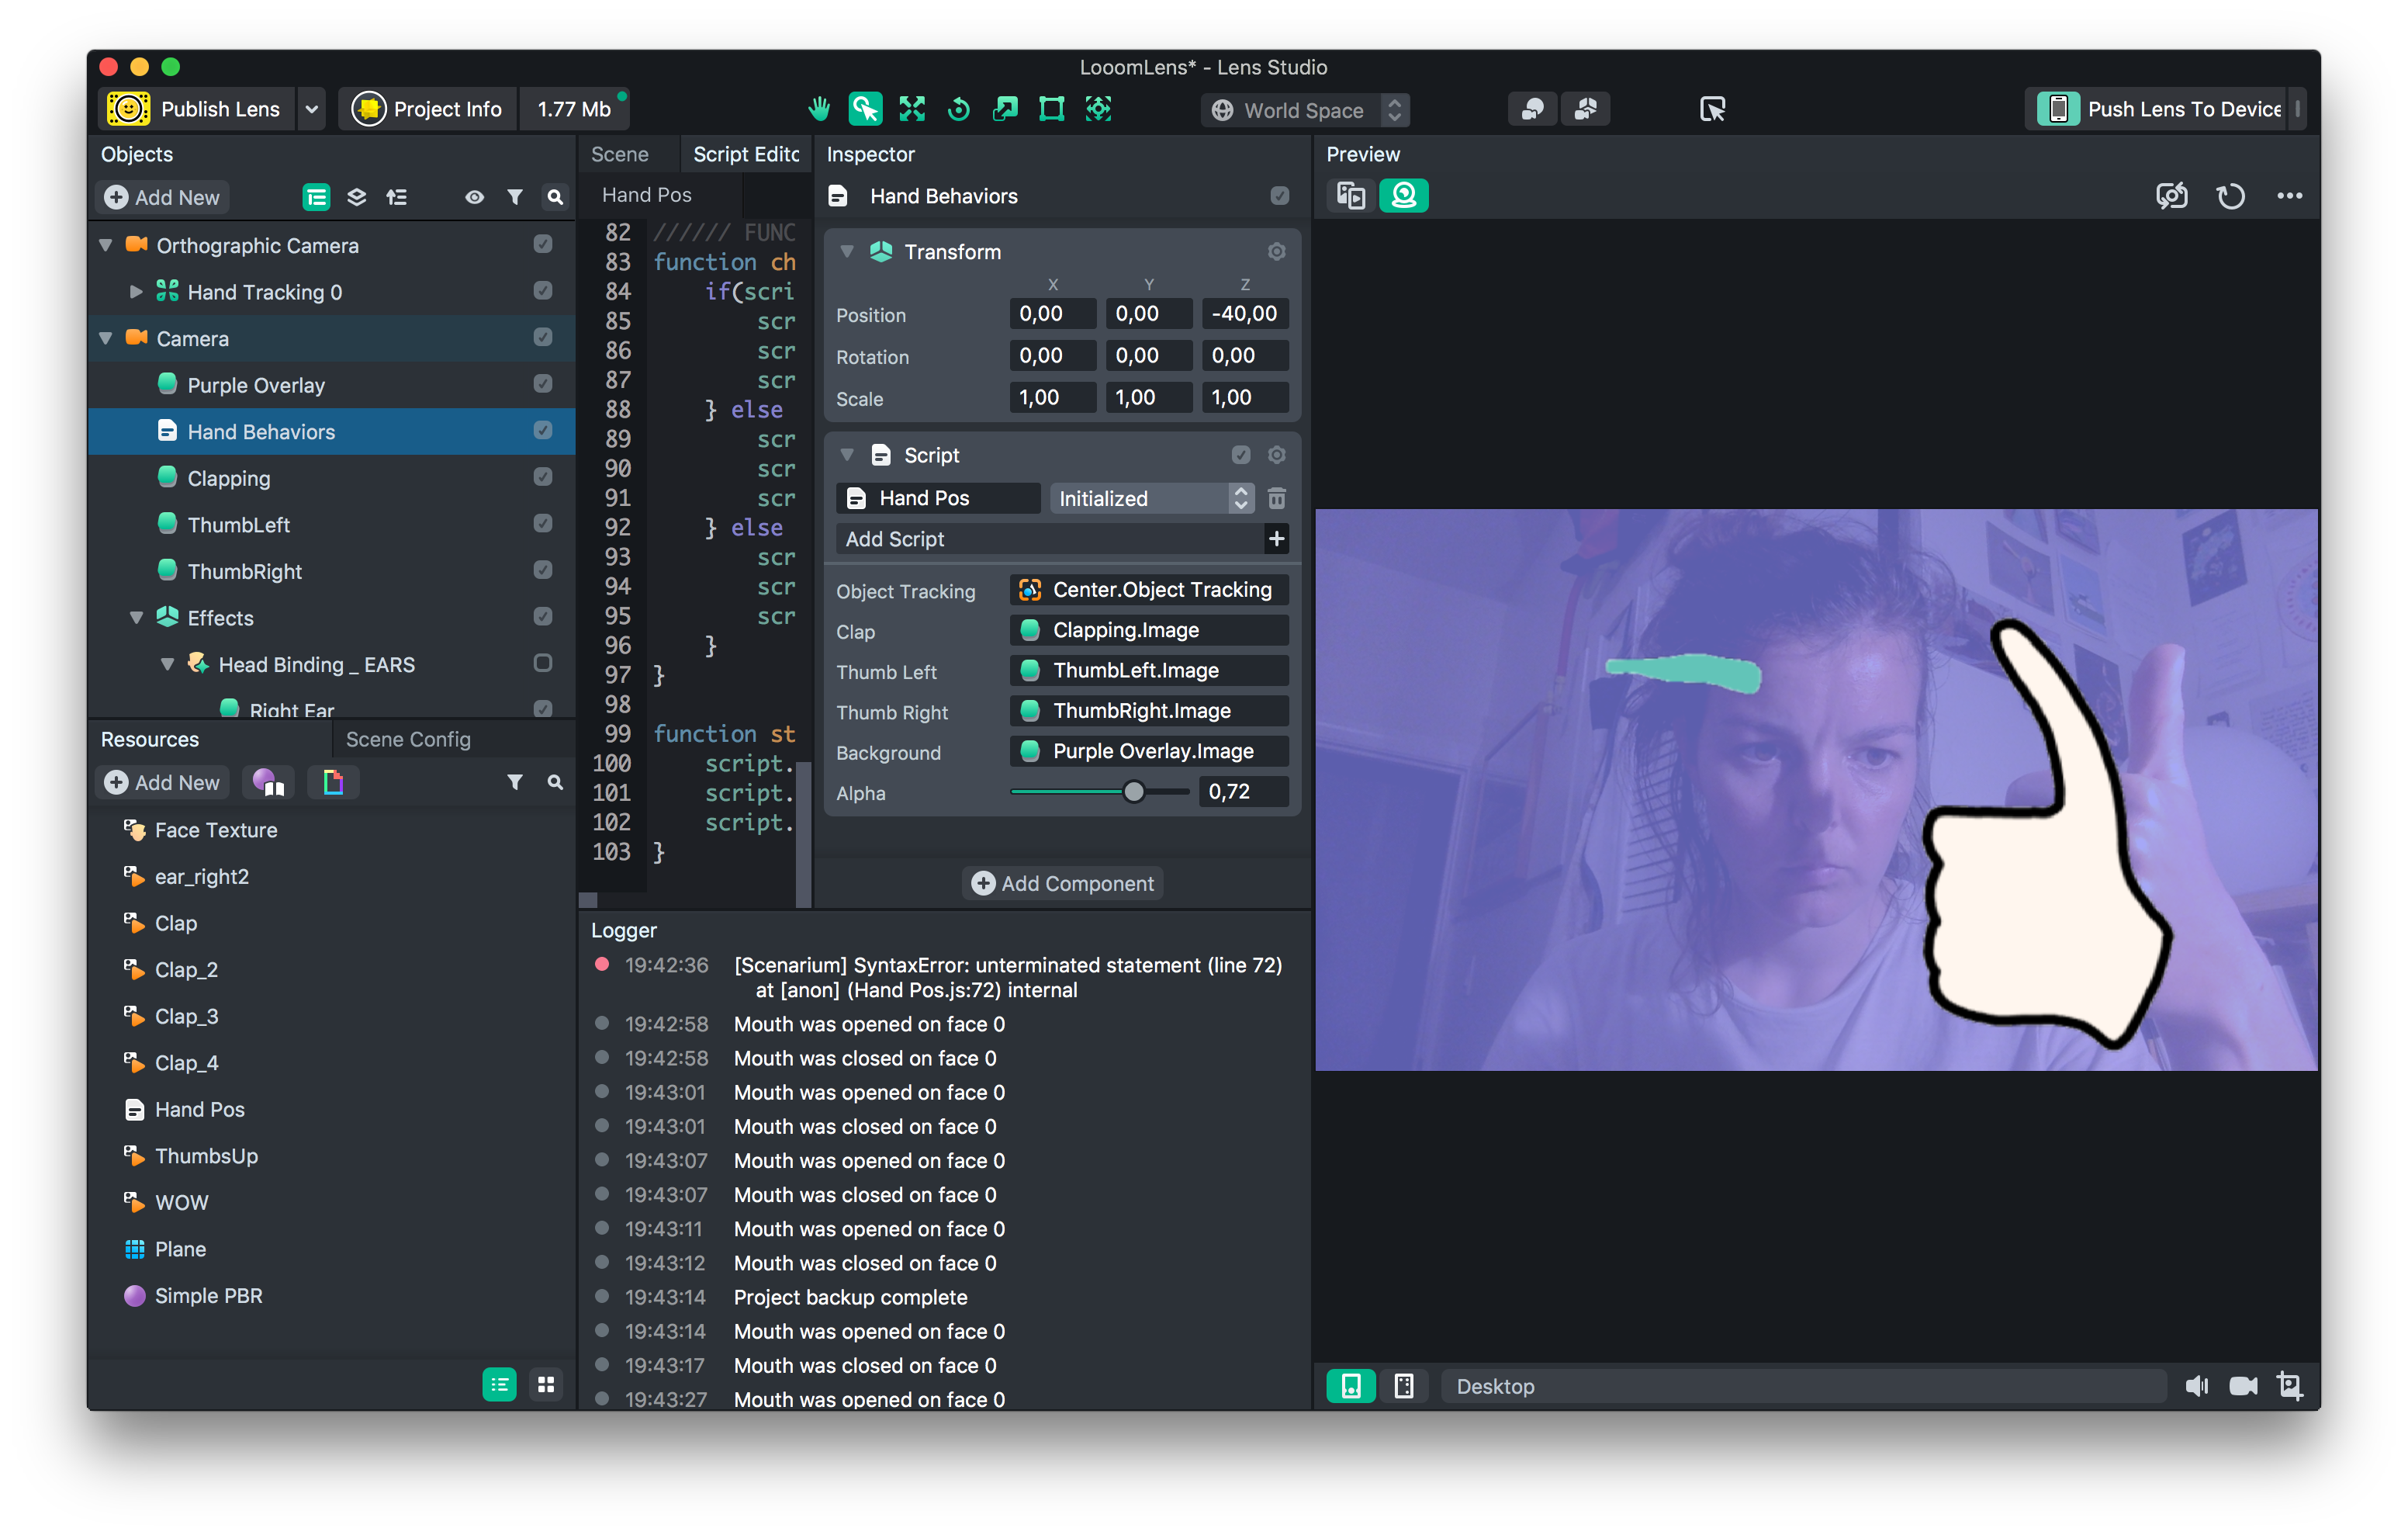Click the rotate tool icon in toolbar
Viewport: 2408px width, 1535px height.
click(x=958, y=109)
